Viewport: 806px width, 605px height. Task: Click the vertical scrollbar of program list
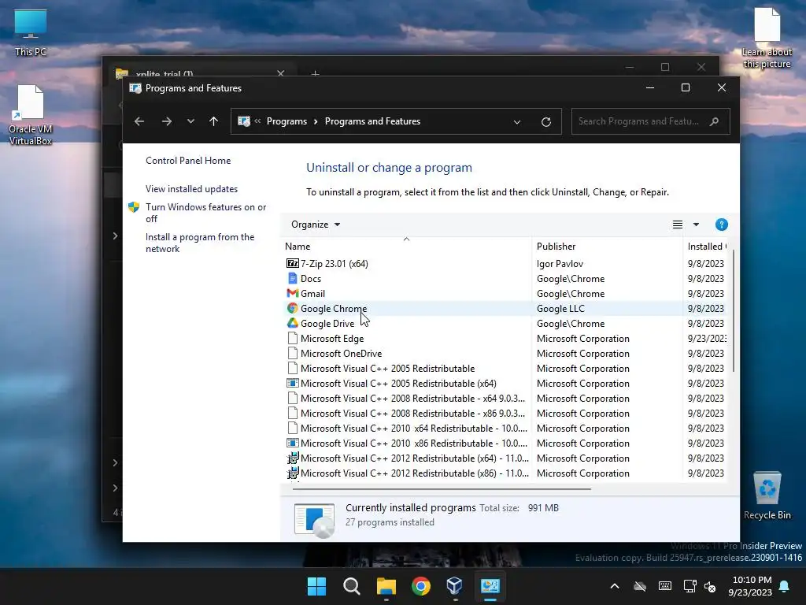click(734, 310)
